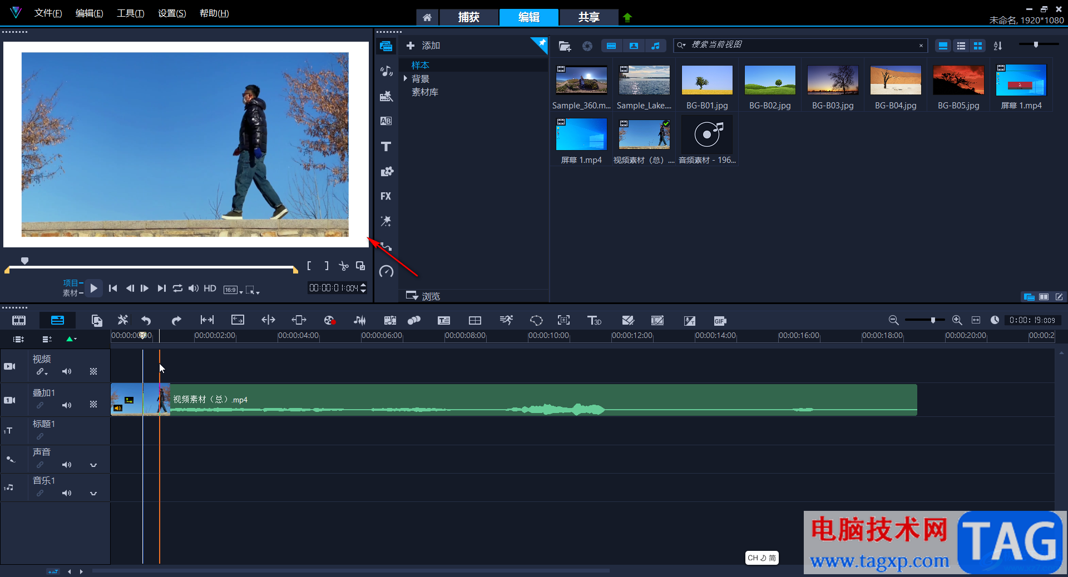
Task: Open the Transition library (AB) icon
Action: coord(386,121)
